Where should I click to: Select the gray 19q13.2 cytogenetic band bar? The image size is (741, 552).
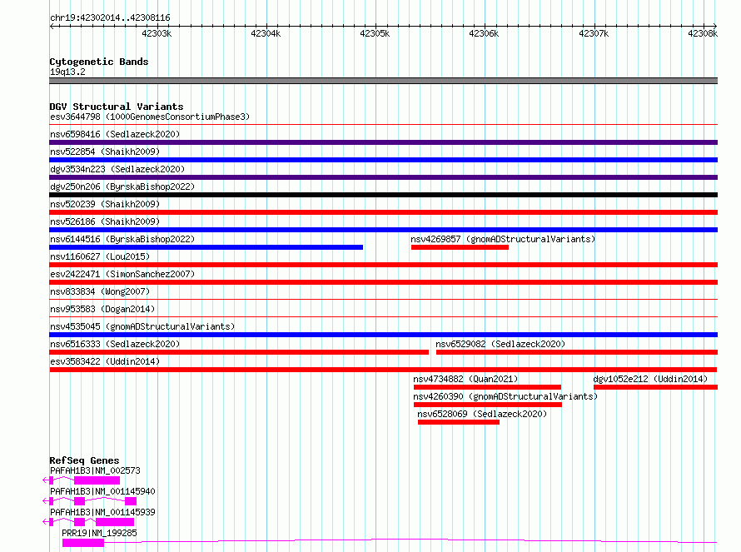(383, 81)
